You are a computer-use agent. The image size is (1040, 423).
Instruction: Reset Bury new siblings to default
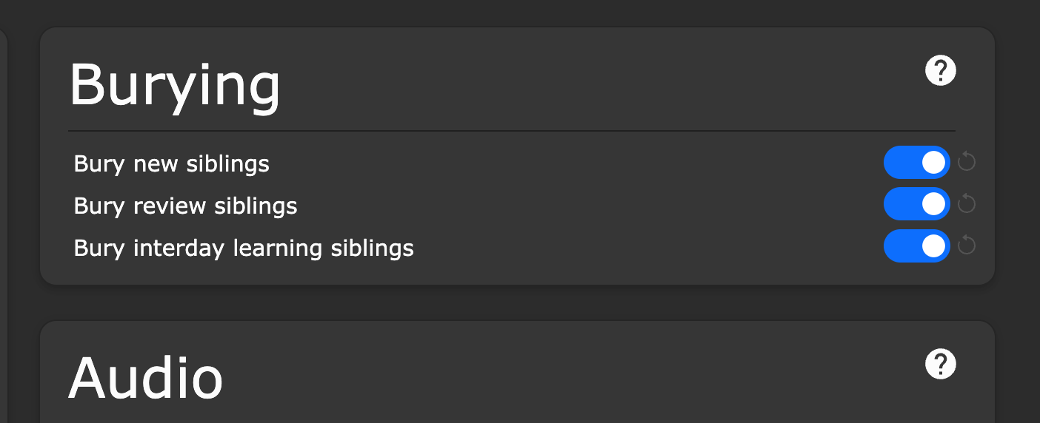[967, 161]
